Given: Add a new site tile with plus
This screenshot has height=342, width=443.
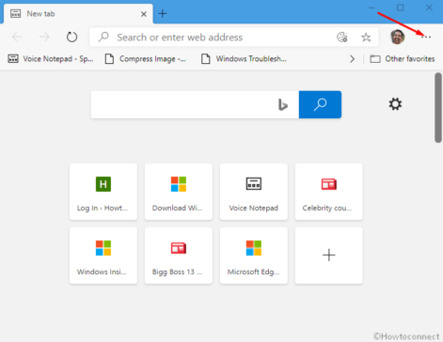Looking at the screenshot, I should (x=329, y=256).
